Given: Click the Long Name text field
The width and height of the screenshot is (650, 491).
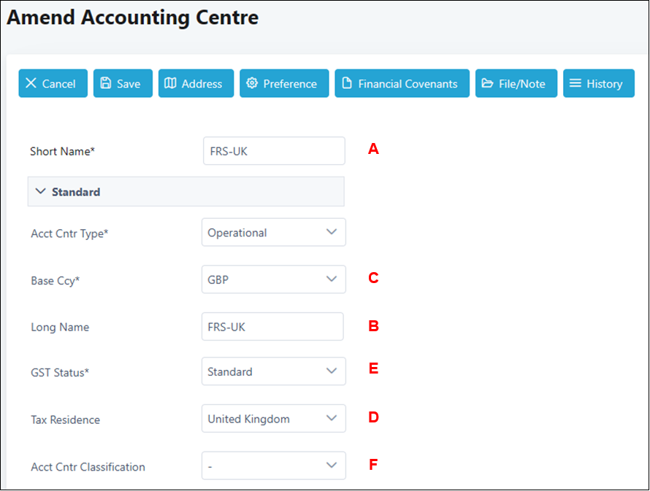Looking at the screenshot, I should pos(272,327).
